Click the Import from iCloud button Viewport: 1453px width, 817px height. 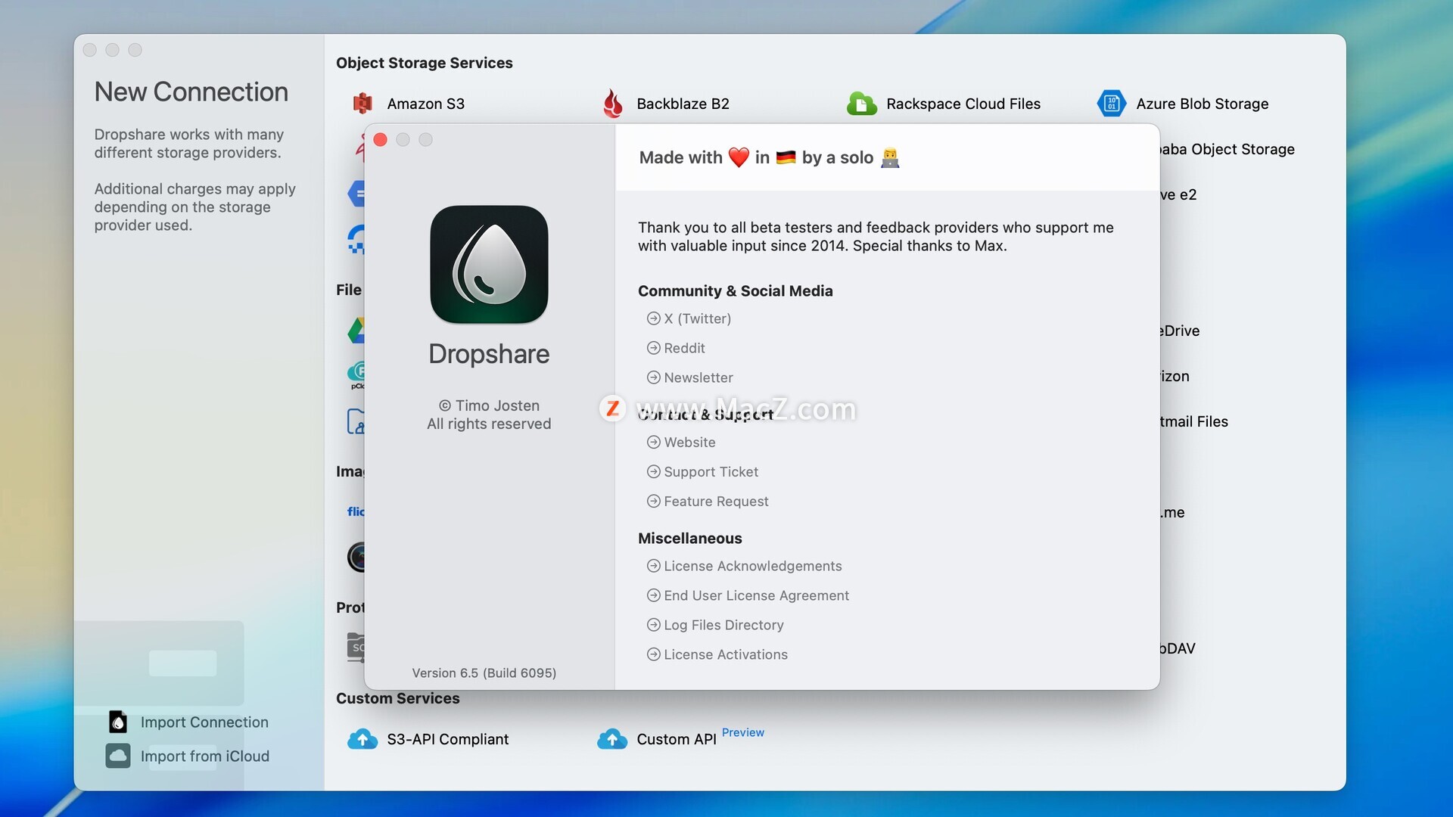(189, 756)
